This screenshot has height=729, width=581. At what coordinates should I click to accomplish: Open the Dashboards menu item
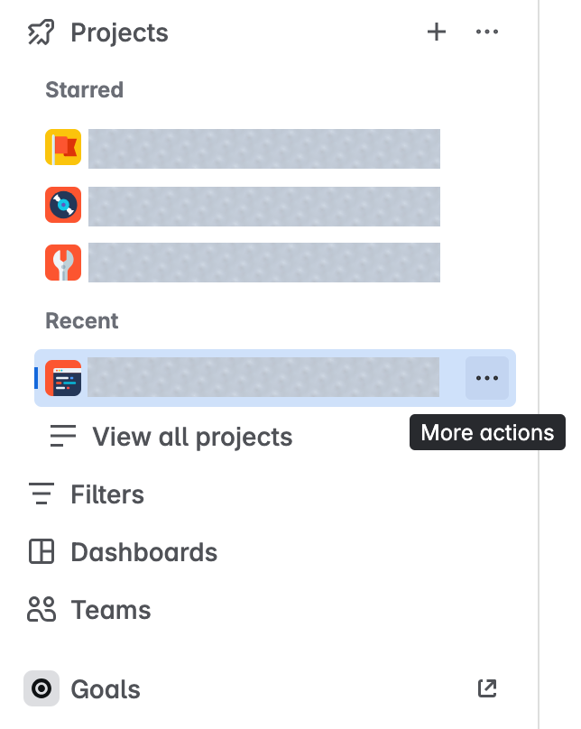(144, 552)
